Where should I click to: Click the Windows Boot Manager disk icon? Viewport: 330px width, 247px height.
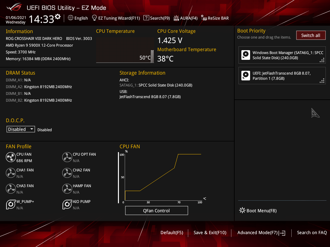click(x=246, y=55)
